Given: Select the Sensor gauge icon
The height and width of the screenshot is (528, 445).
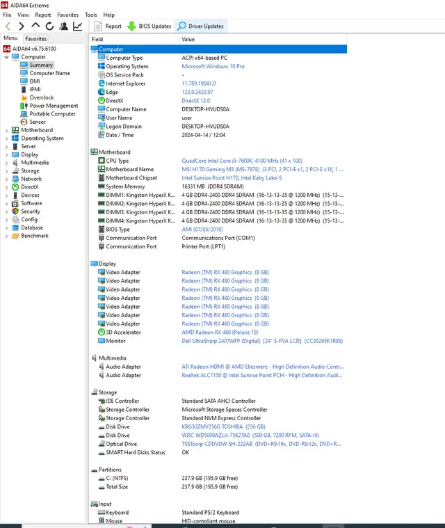Looking at the screenshot, I should (24, 122).
